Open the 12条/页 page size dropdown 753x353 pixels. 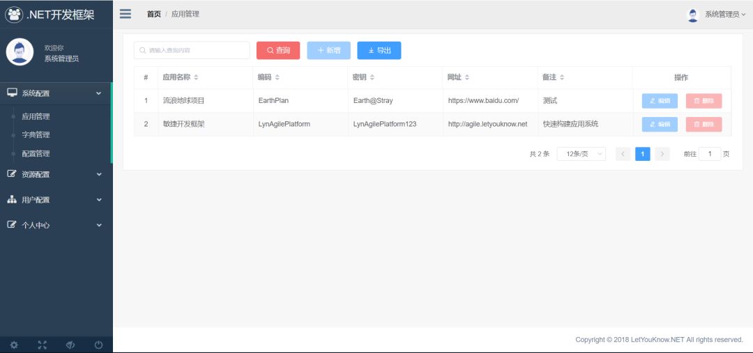click(581, 154)
